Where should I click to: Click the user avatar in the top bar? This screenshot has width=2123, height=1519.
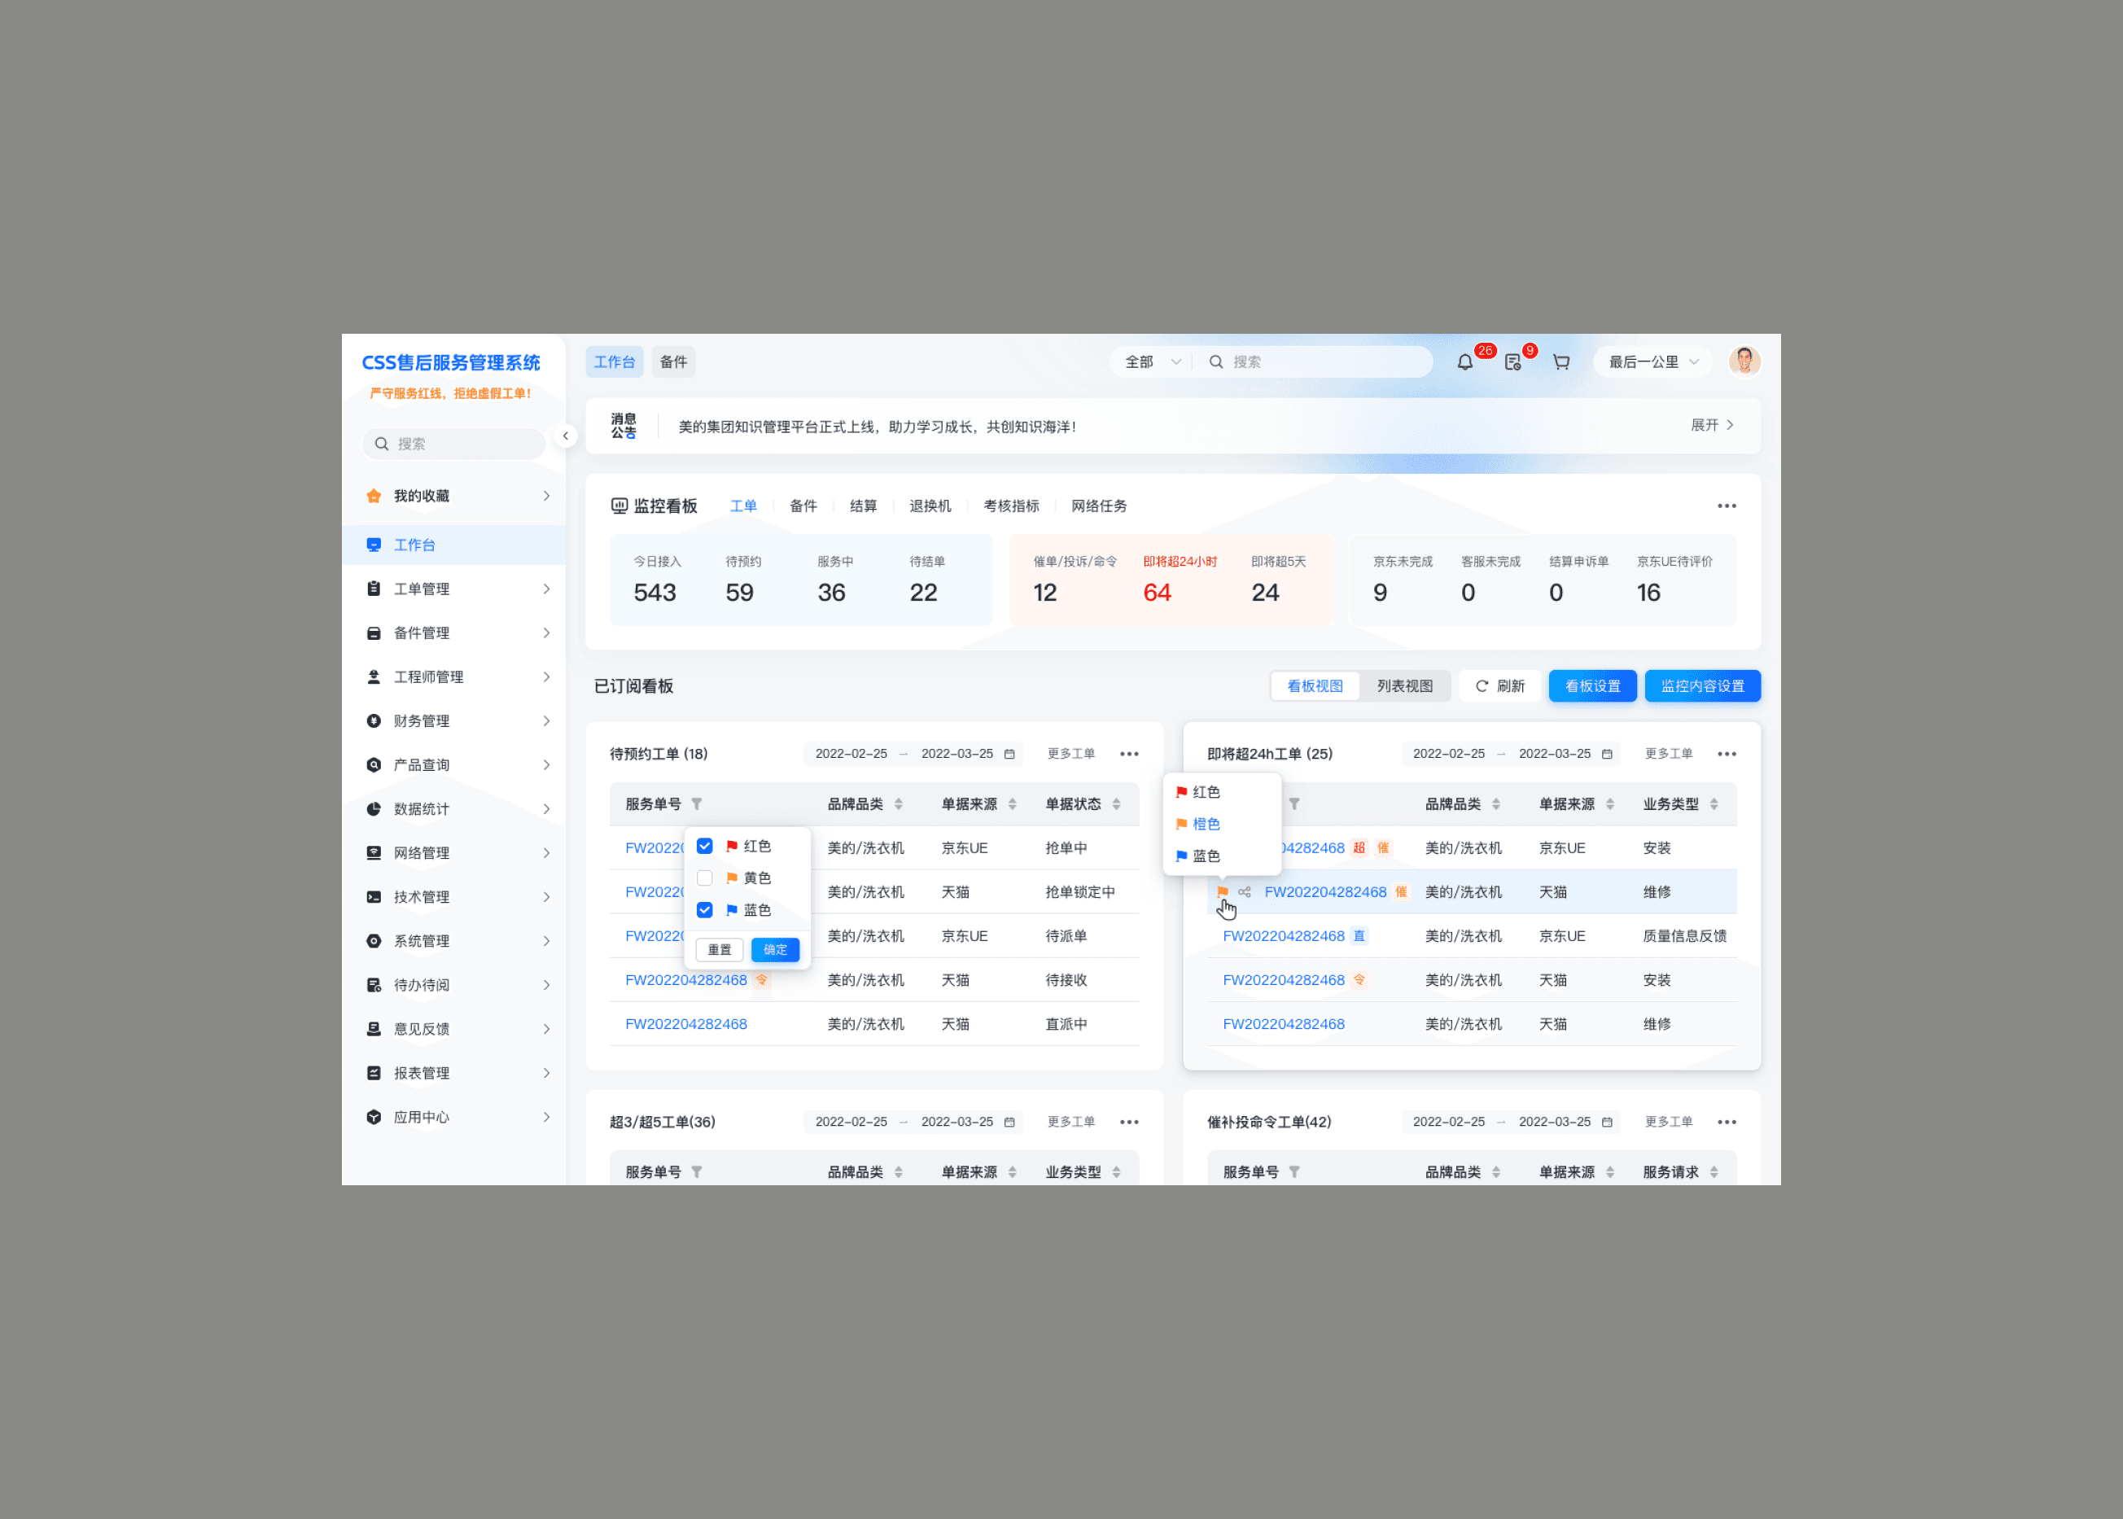coord(1744,361)
